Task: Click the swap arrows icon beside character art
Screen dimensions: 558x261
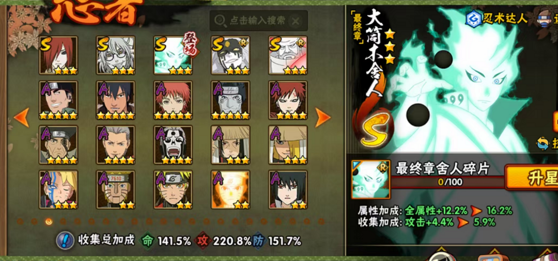Action: tap(543, 144)
